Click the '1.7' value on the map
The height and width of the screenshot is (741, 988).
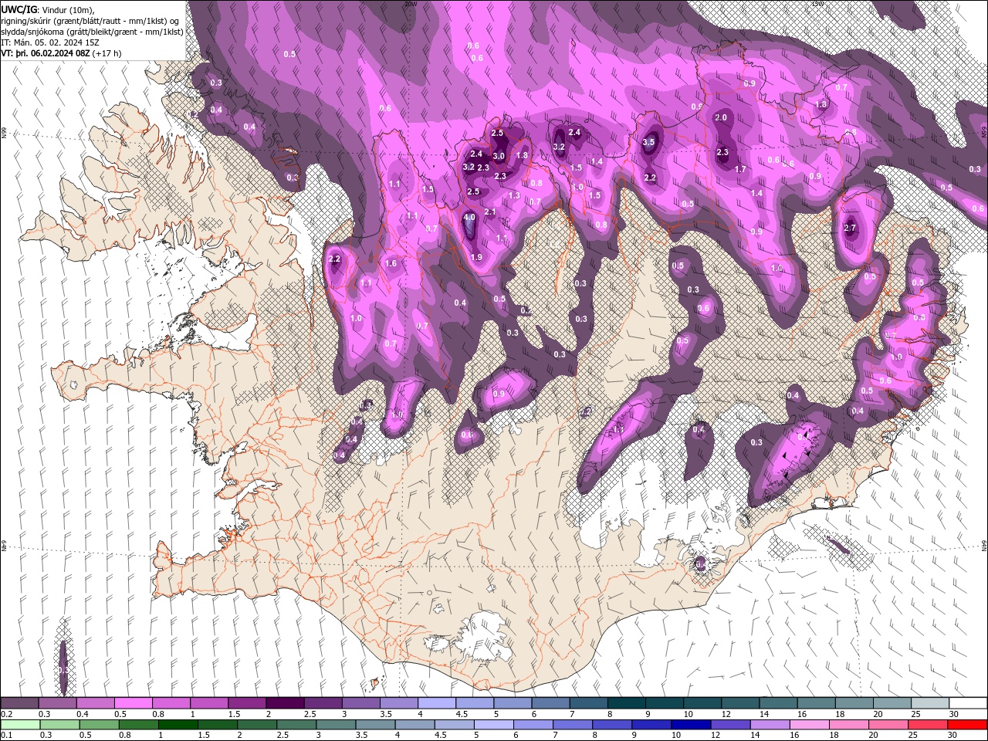(739, 169)
